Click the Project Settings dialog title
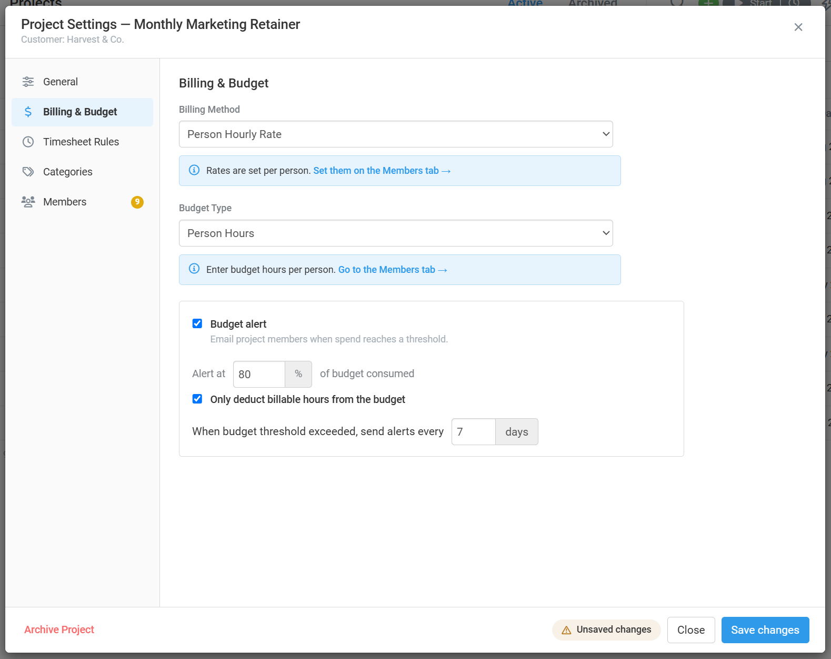This screenshot has height=659, width=831. point(161,24)
